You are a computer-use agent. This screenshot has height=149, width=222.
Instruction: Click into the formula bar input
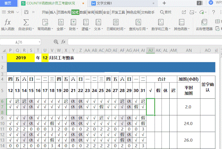[144, 42]
